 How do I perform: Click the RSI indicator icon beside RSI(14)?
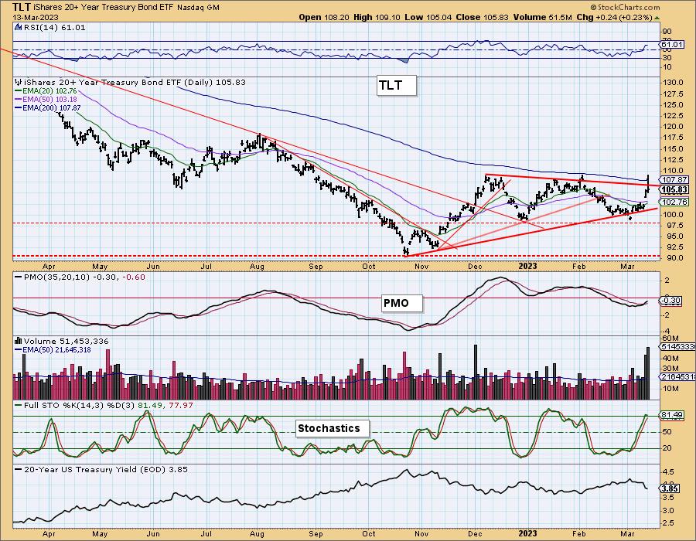pos(18,27)
